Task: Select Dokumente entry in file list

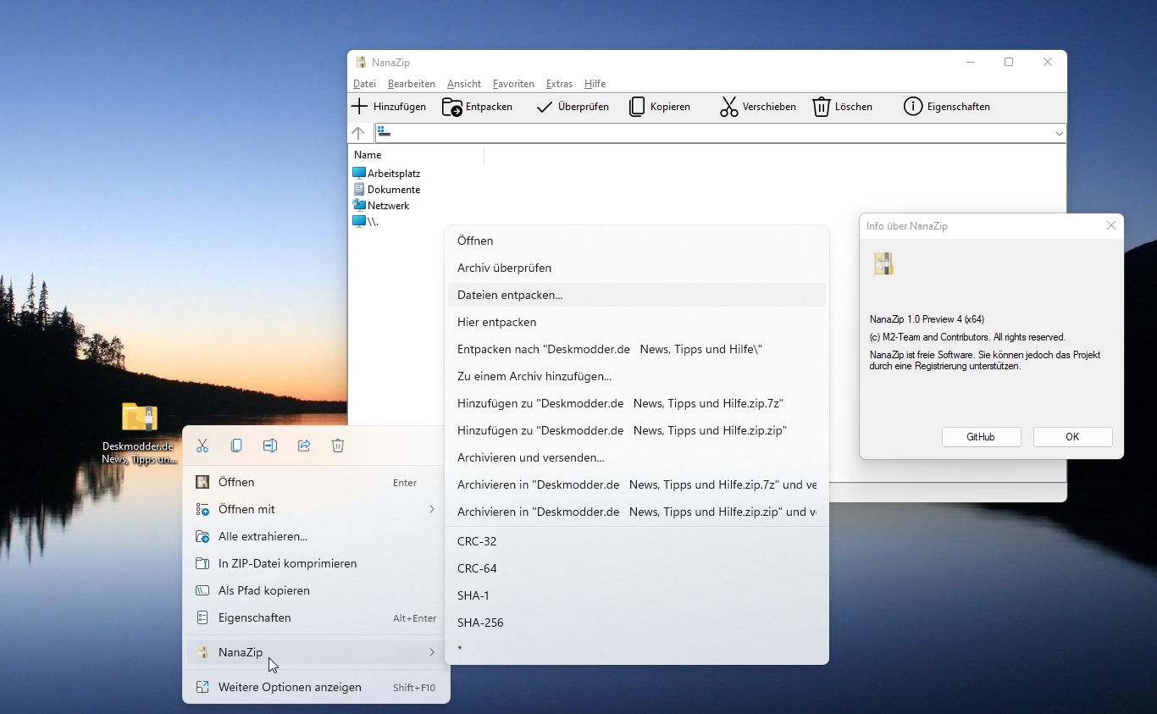Action: (x=387, y=190)
